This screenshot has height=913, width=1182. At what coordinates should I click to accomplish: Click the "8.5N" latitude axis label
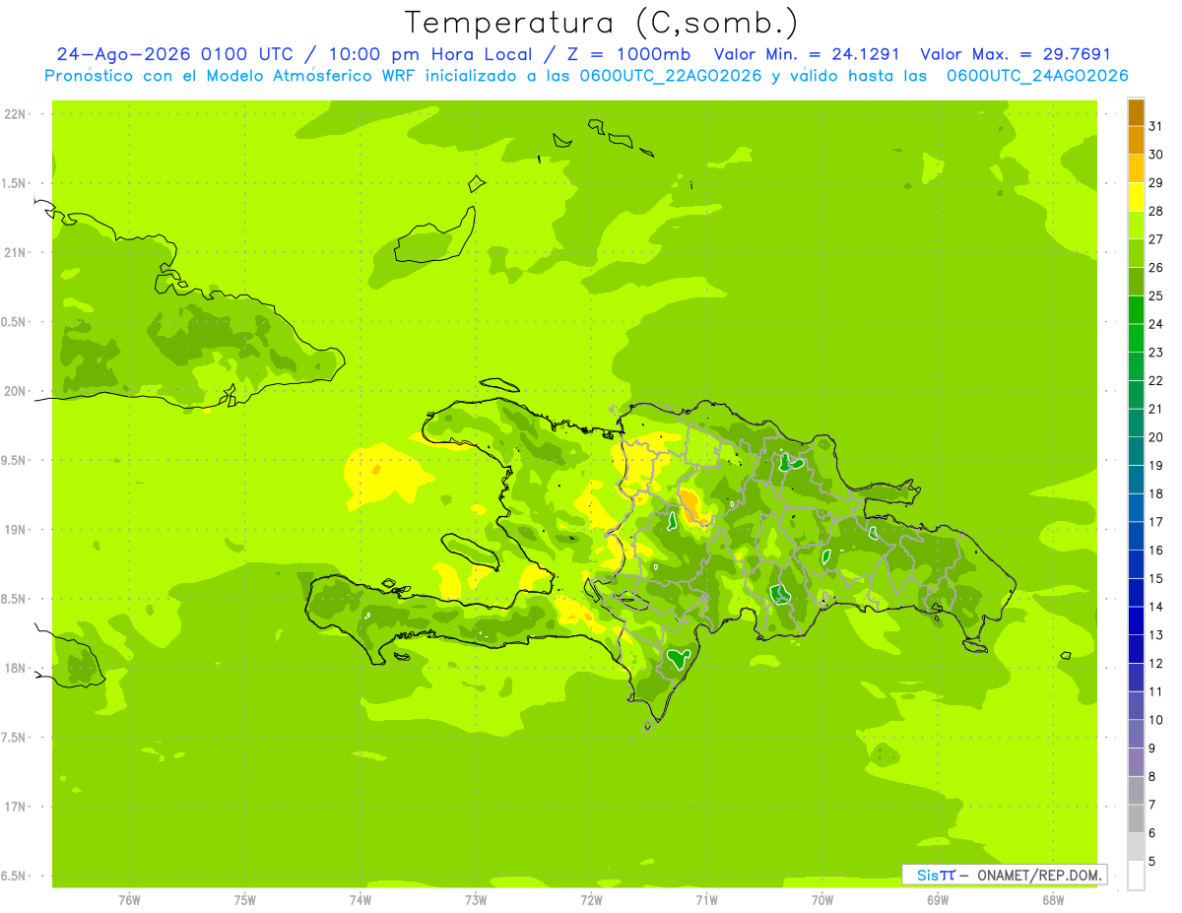point(14,599)
